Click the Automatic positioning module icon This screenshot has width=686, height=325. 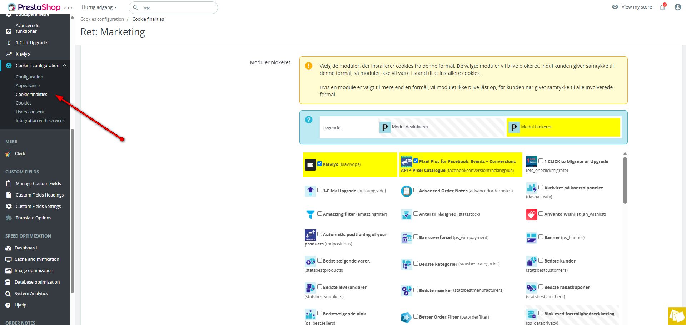pyautogui.click(x=310, y=235)
